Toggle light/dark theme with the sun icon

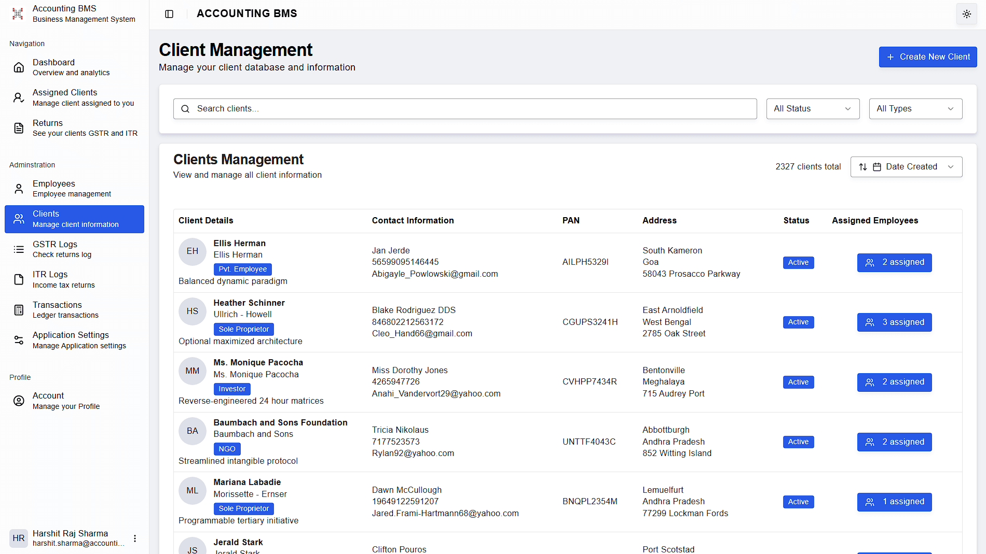click(966, 14)
